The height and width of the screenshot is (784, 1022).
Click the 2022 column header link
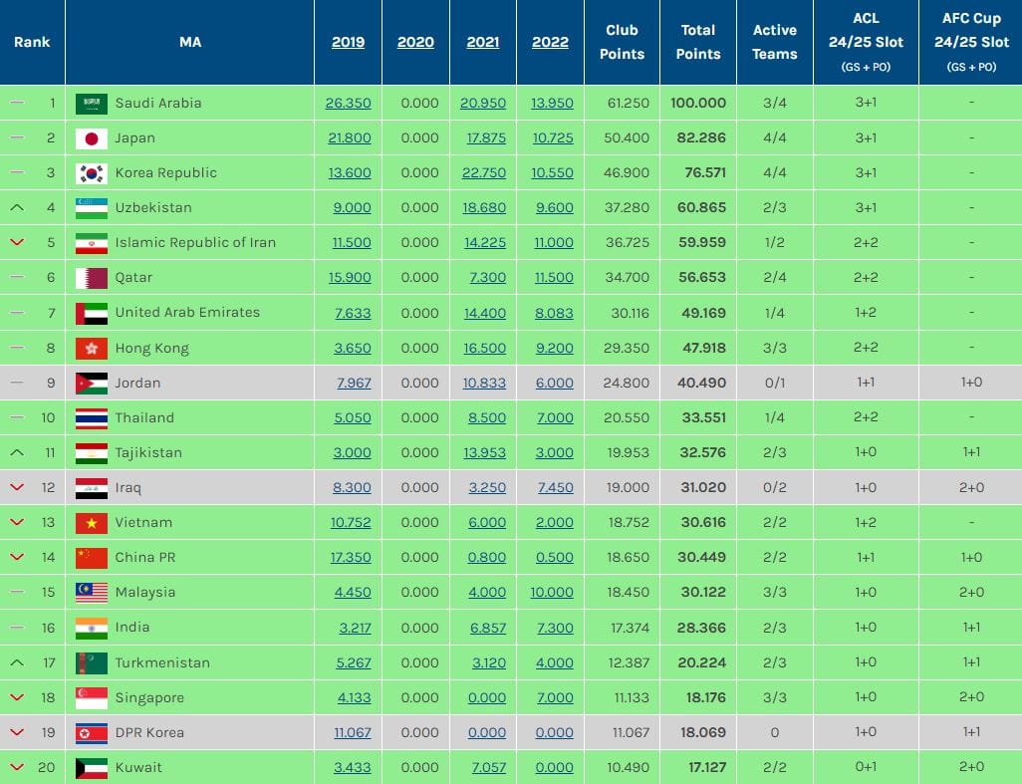pyautogui.click(x=550, y=42)
